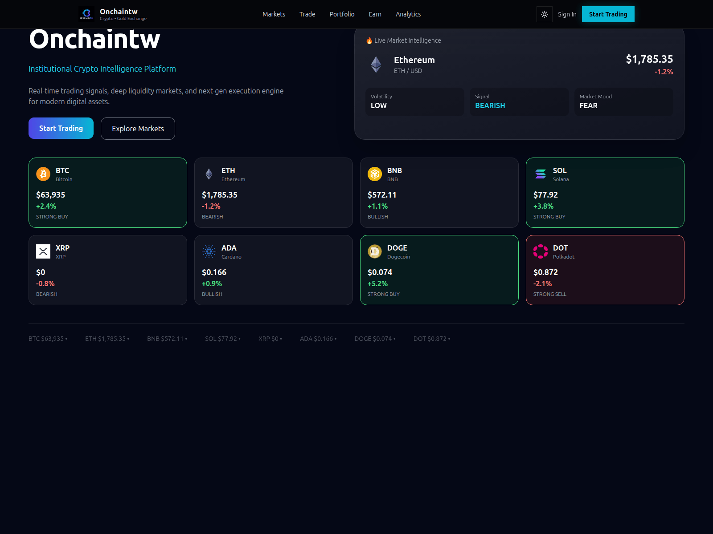Image resolution: width=713 pixels, height=534 pixels.
Task: Click the -0.8% change on XRP card
Action: tap(45, 284)
